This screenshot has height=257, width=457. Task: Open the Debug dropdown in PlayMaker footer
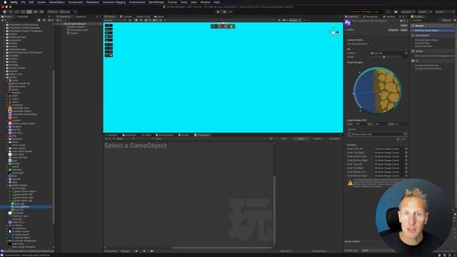click(126, 251)
